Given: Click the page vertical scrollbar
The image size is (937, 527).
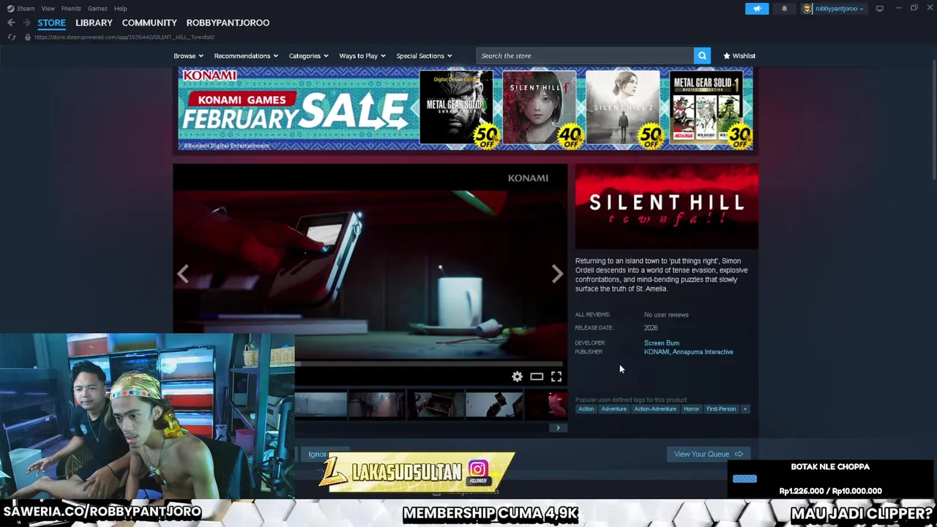Looking at the screenshot, I should pyautogui.click(x=933, y=121).
